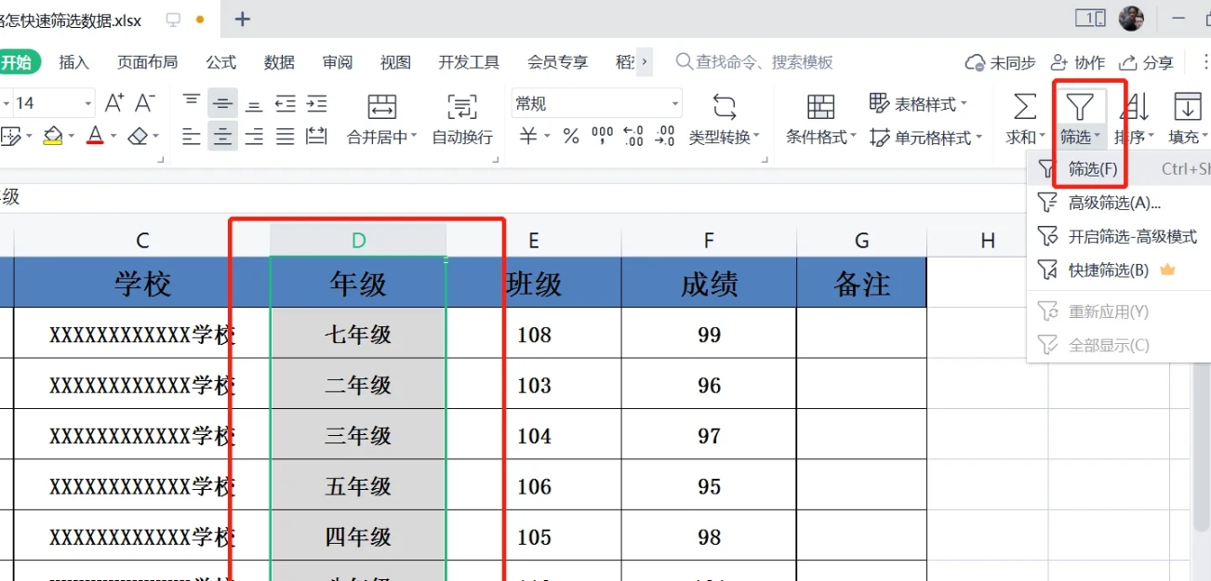The height and width of the screenshot is (581, 1211).
Task: Open the 合并居中 dropdown arrow
Action: coord(412,138)
